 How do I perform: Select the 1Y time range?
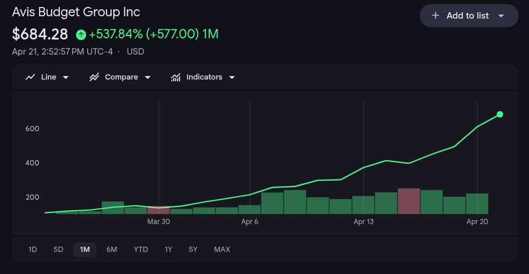click(x=168, y=250)
